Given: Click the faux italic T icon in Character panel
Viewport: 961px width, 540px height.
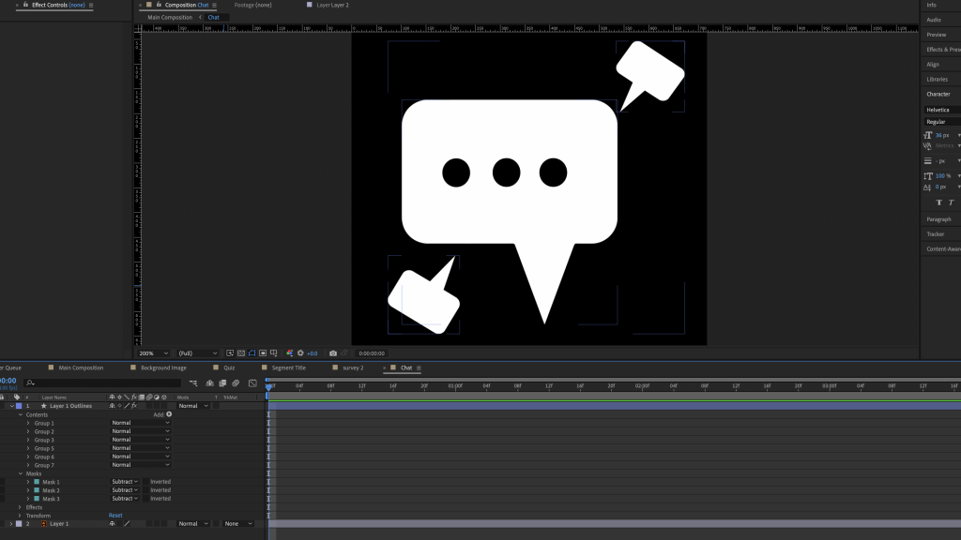Looking at the screenshot, I should pyautogui.click(x=952, y=202).
